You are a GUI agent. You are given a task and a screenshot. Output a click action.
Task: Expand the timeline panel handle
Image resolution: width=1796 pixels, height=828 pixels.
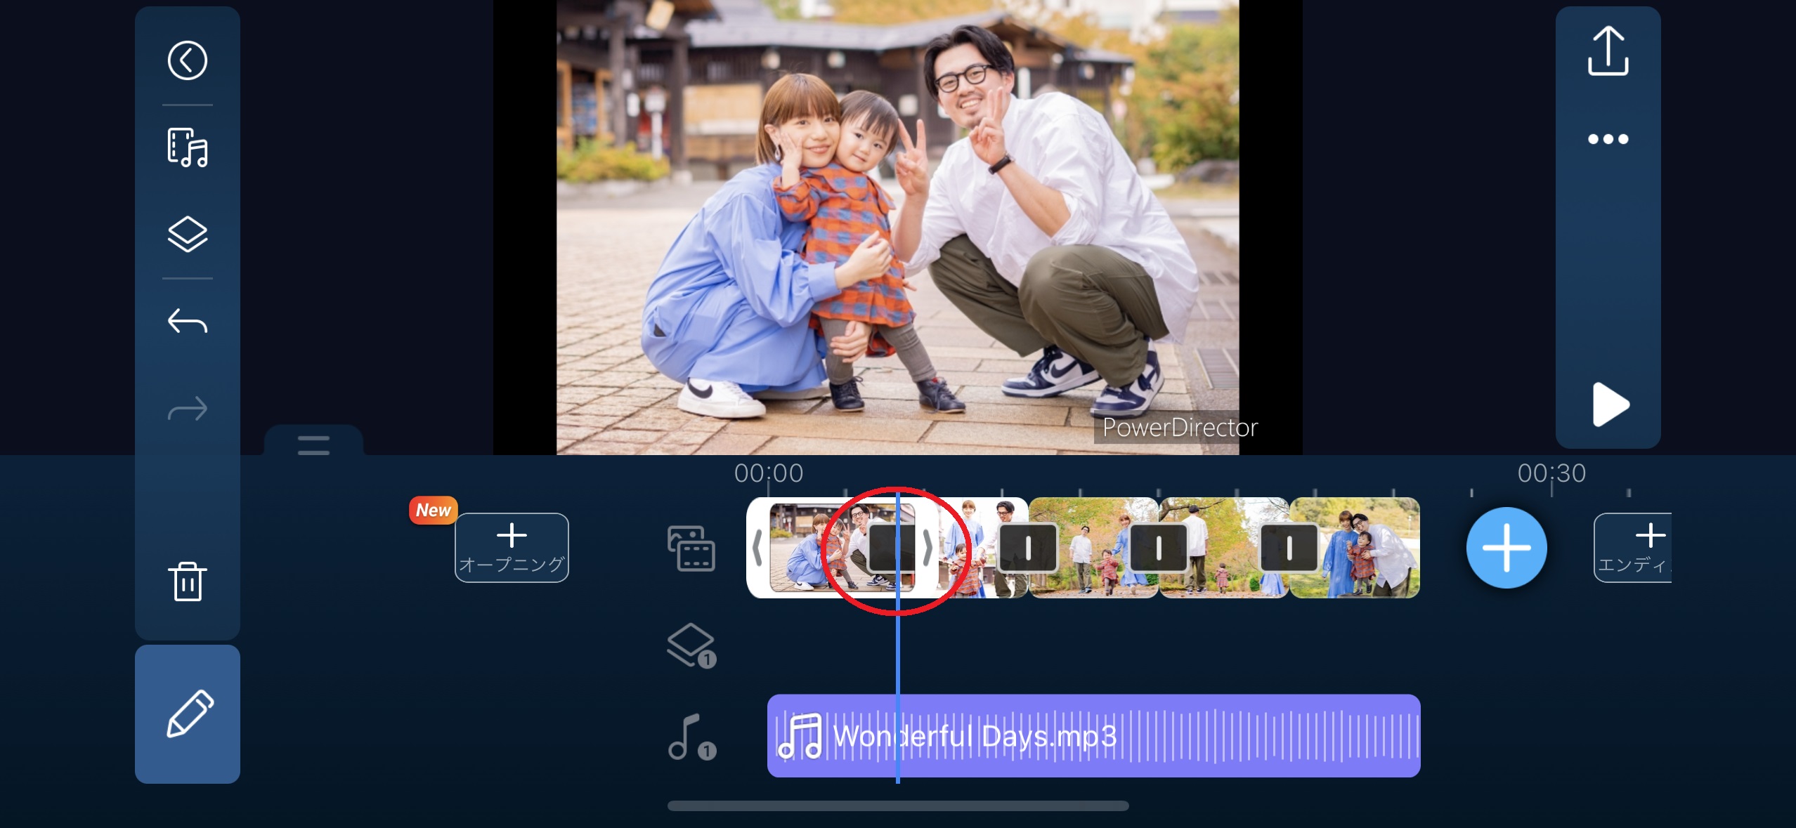[x=313, y=444]
